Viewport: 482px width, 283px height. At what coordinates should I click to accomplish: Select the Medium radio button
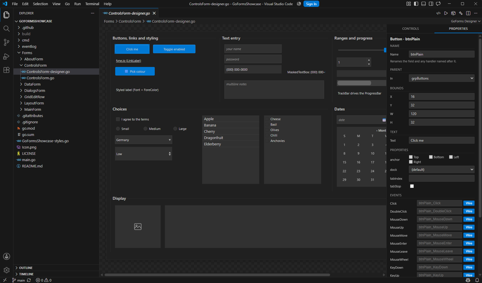click(145, 129)
